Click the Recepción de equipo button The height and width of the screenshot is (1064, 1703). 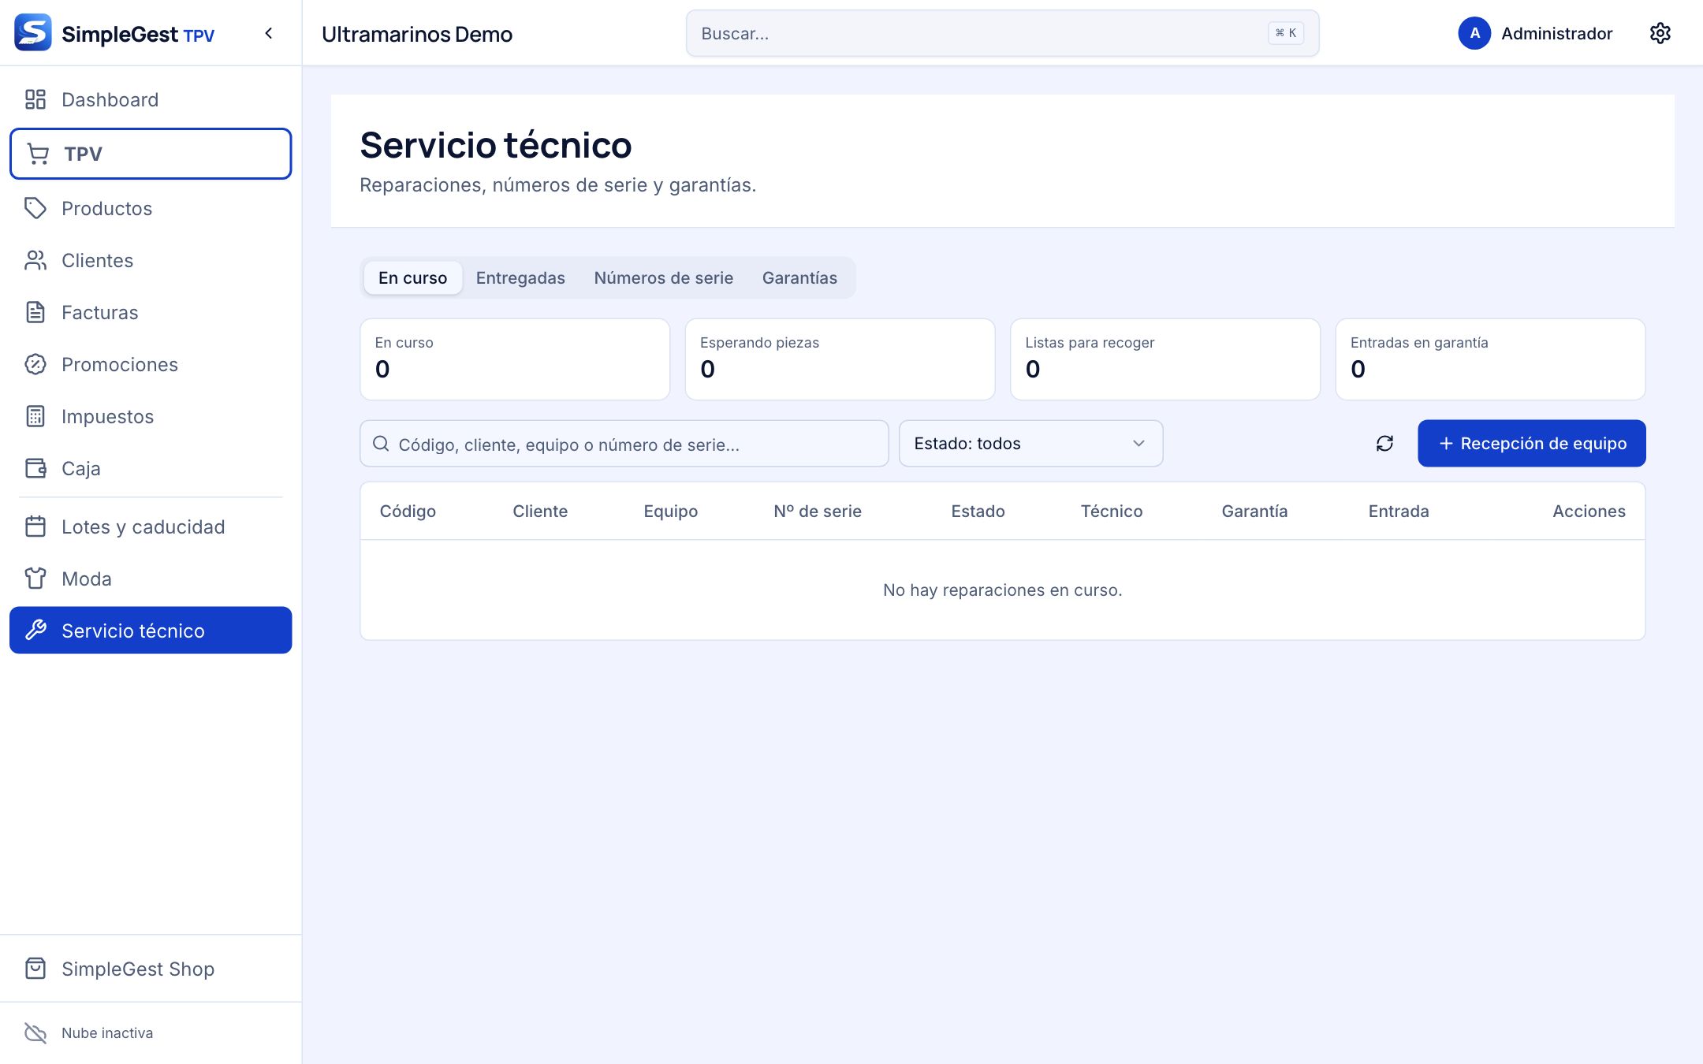(1531, 444)
